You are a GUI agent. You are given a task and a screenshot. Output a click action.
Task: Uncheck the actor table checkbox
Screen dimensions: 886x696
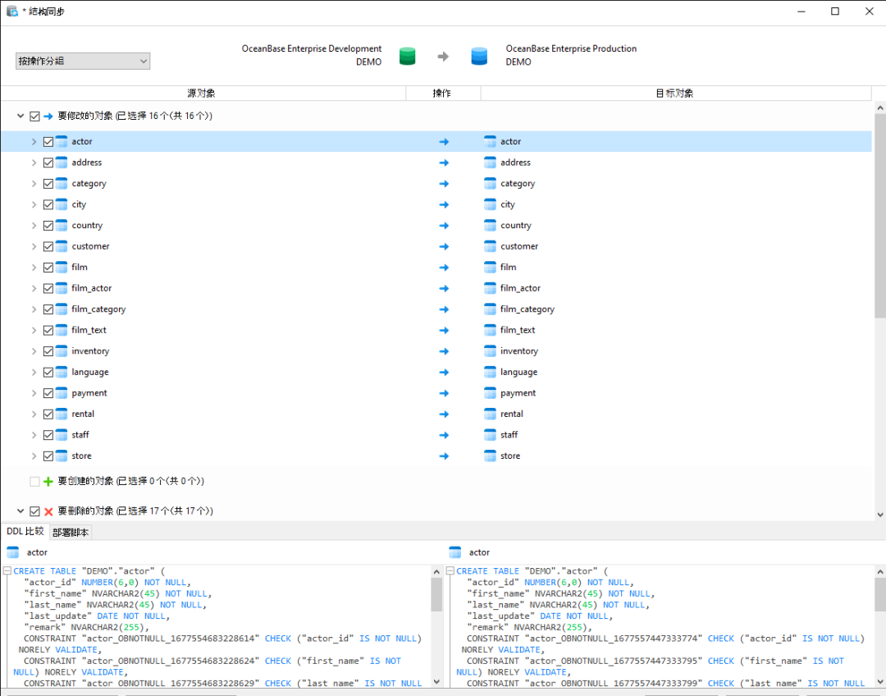click(x=48, y=142)
